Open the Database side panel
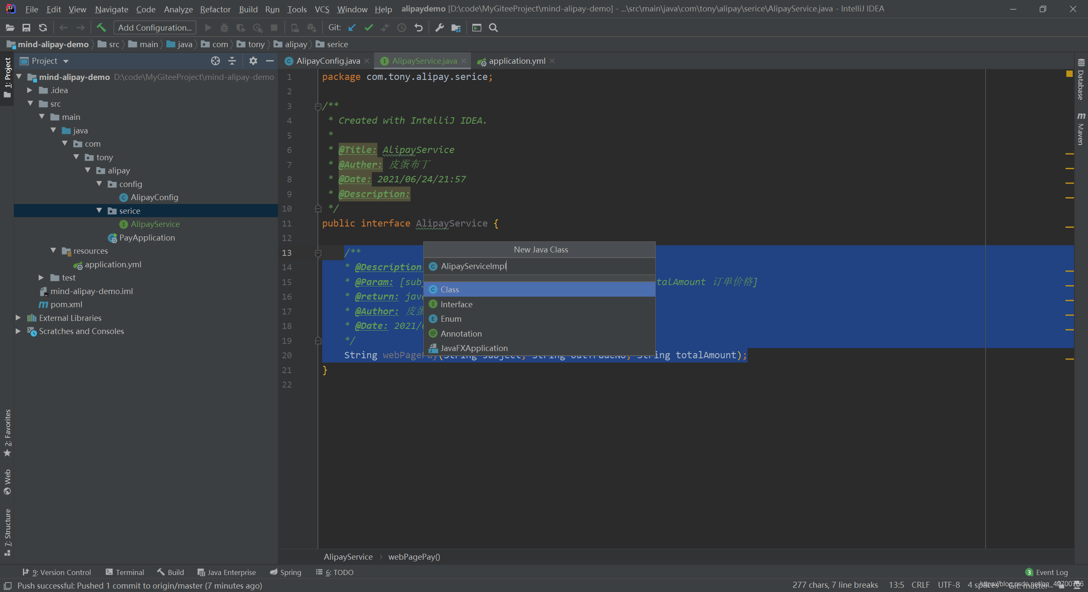1088x592 pixels. (1081, 80)
